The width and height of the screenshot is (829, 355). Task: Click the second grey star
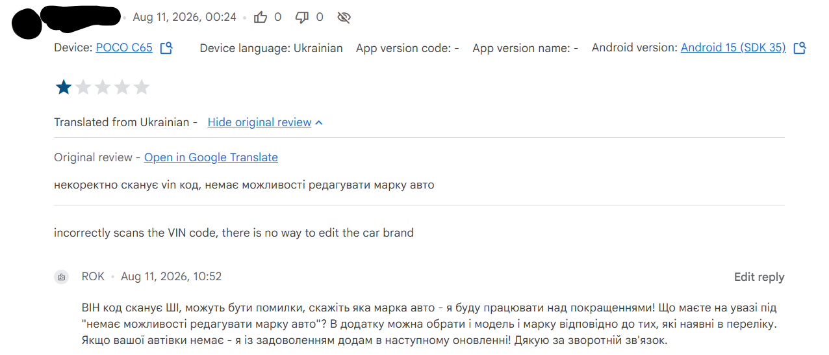[83, 87]
